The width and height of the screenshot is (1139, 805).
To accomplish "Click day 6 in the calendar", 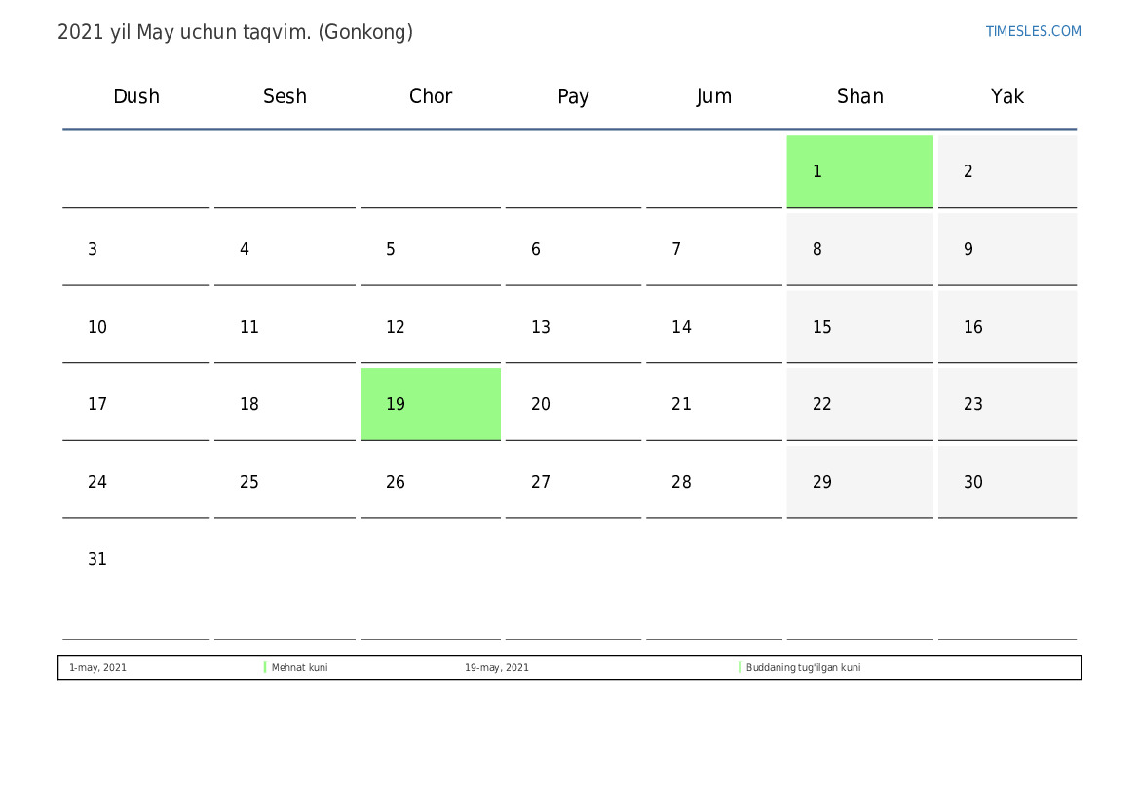I will point(572,249).
